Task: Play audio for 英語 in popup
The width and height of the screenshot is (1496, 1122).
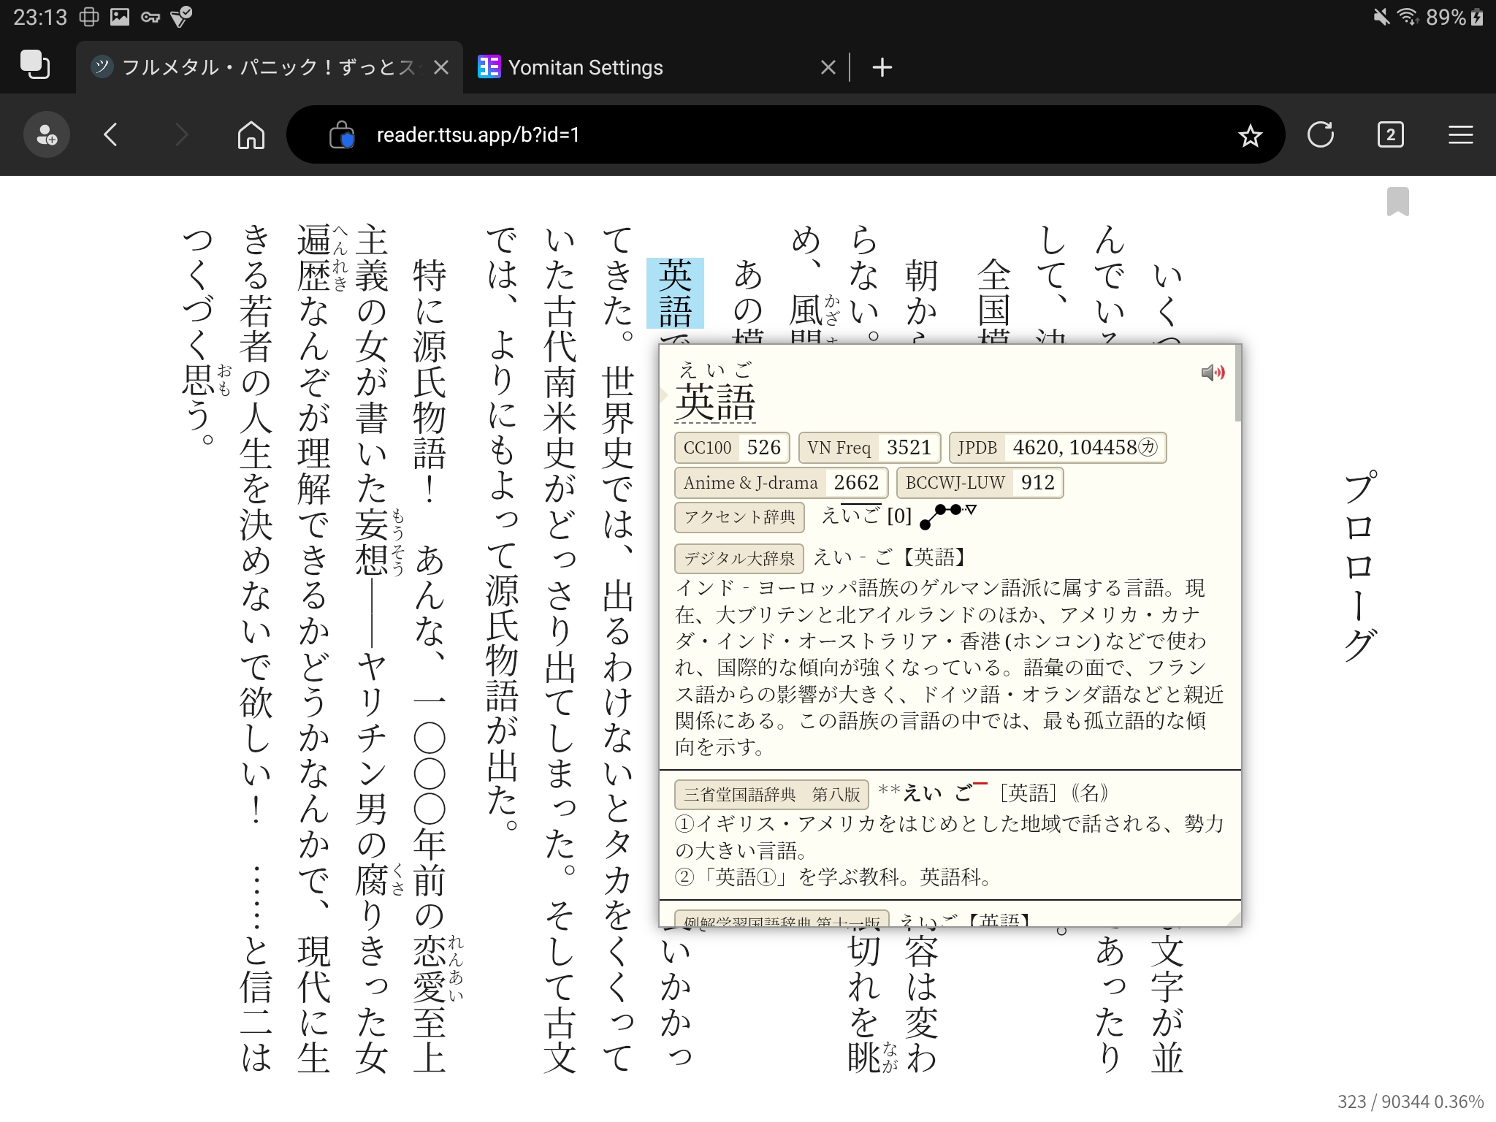Action: coord(1213,373)
